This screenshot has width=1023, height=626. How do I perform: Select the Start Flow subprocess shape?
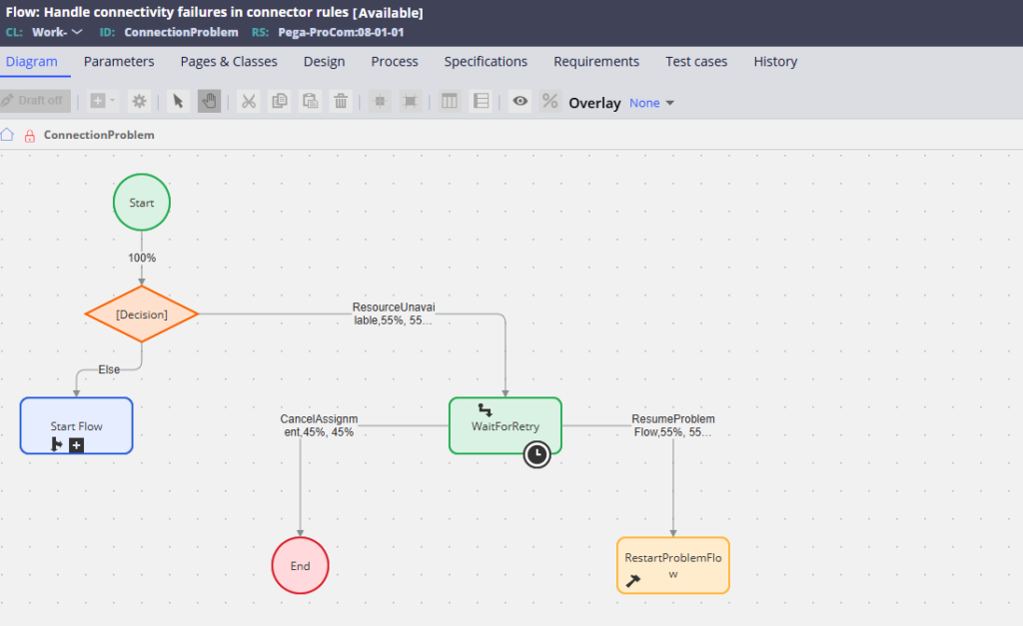coord(76,425)
